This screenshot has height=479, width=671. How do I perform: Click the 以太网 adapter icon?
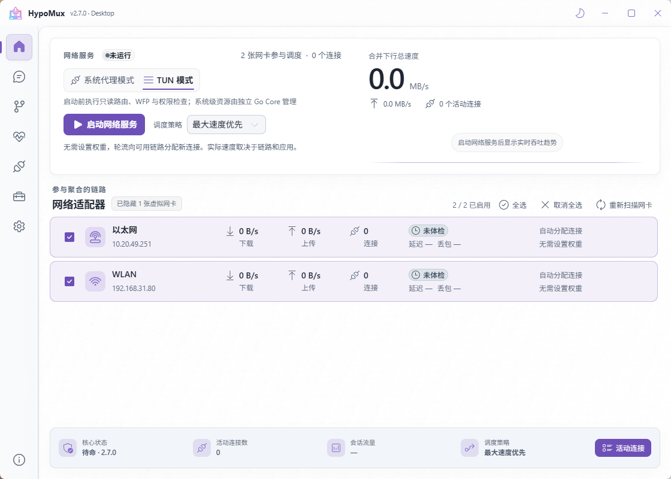(x=95, y=237)
